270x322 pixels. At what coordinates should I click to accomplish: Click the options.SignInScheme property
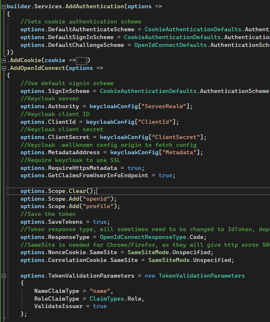coord(55,91)
